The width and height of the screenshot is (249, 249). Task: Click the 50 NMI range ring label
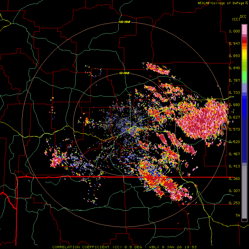124,73
